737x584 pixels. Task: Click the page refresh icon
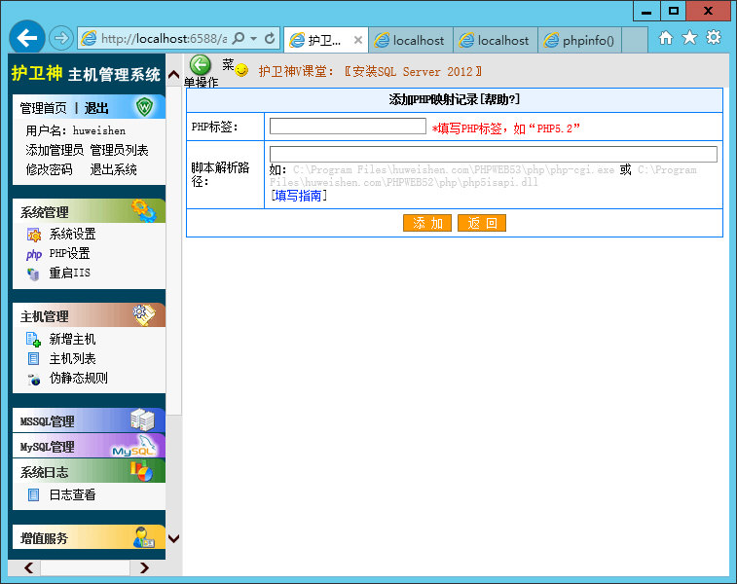(x=270, y=38)
